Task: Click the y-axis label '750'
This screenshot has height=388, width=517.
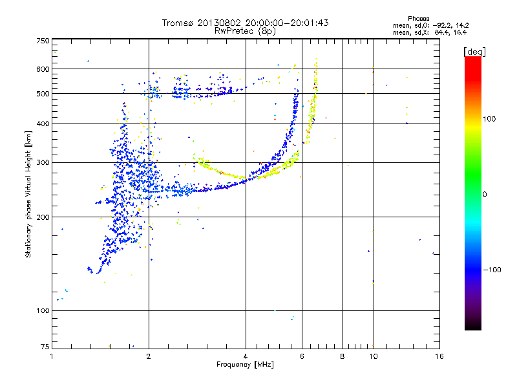Action: (x=43, y=41)
